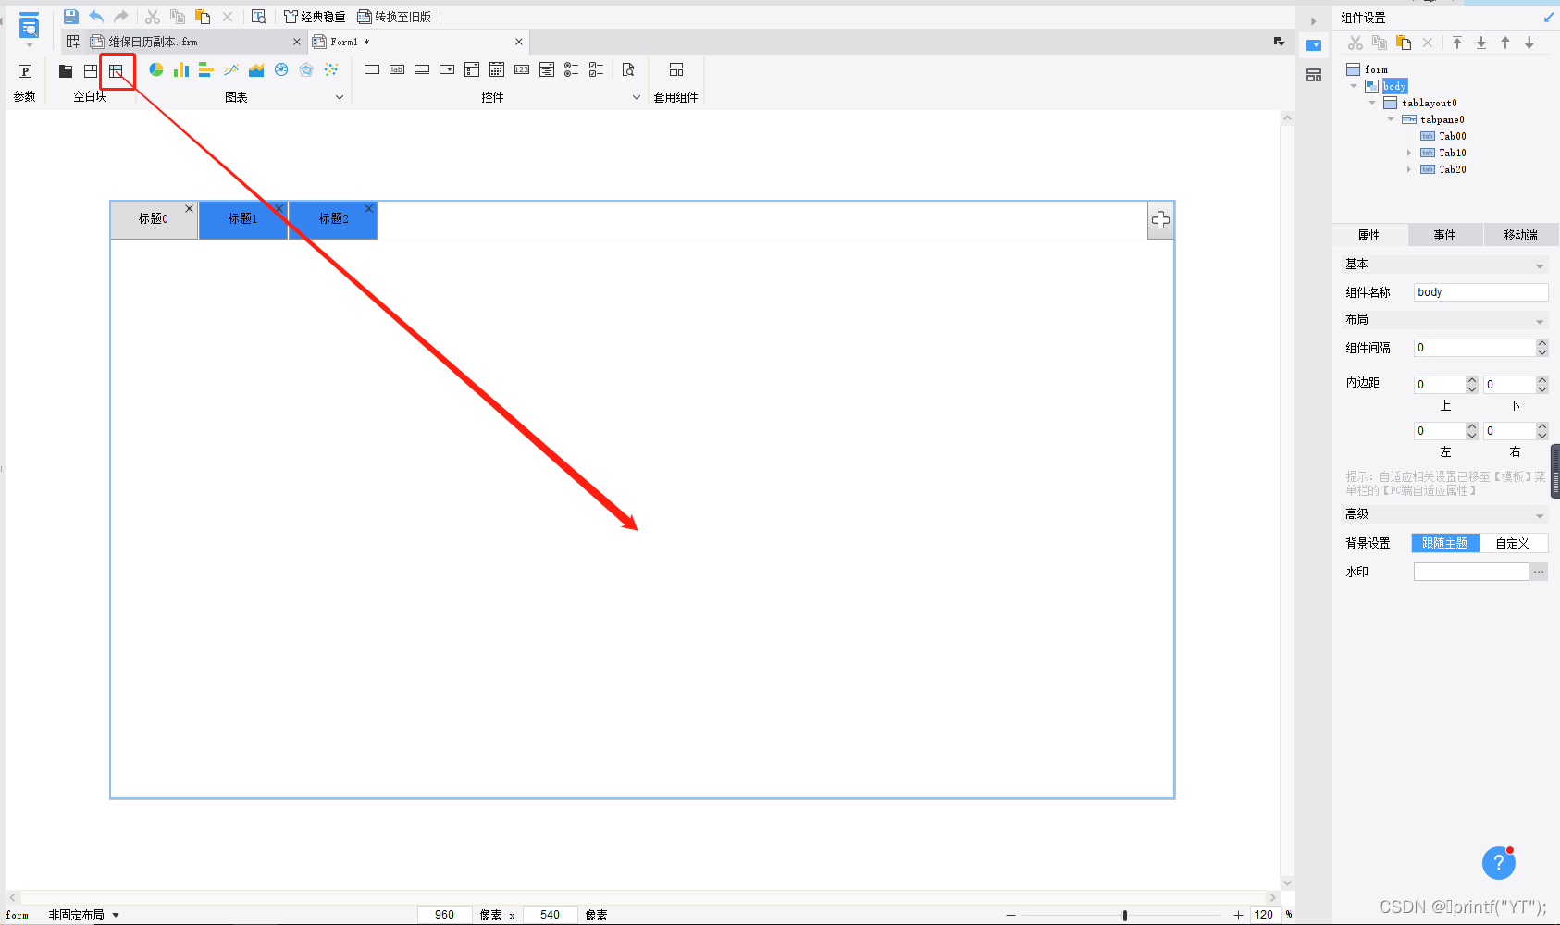
Task: Select the pie chart icon
Action: tap(156, 69)
